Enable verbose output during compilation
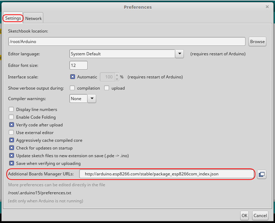This screenshot has width=275, height=223. [72, 88]
